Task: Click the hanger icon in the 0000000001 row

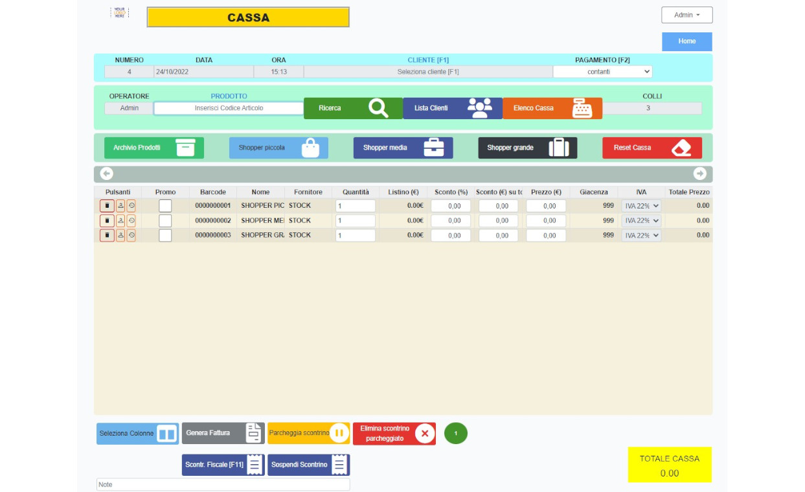Action: 120,206
